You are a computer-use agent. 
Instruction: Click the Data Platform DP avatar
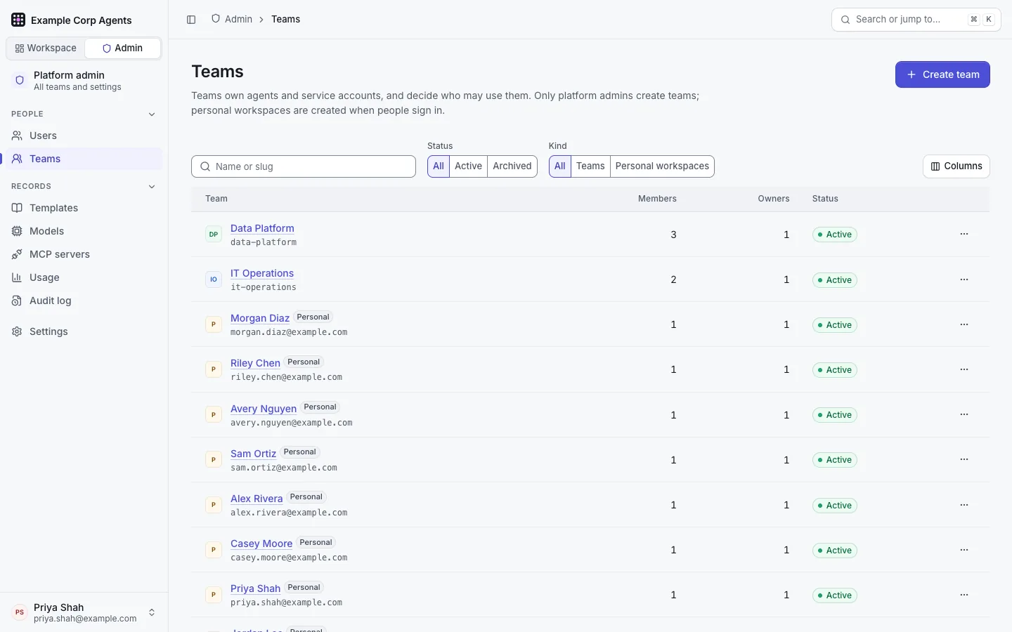pyautogui.click(x=214, y=235)
